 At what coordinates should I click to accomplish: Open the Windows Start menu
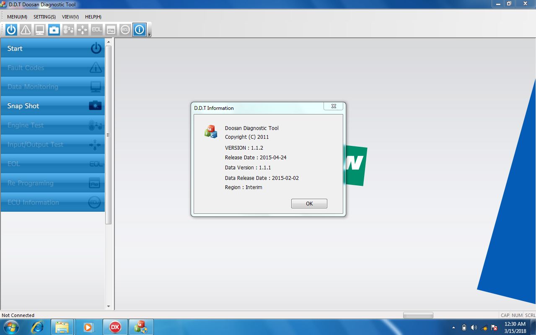(x=10, y=327)
